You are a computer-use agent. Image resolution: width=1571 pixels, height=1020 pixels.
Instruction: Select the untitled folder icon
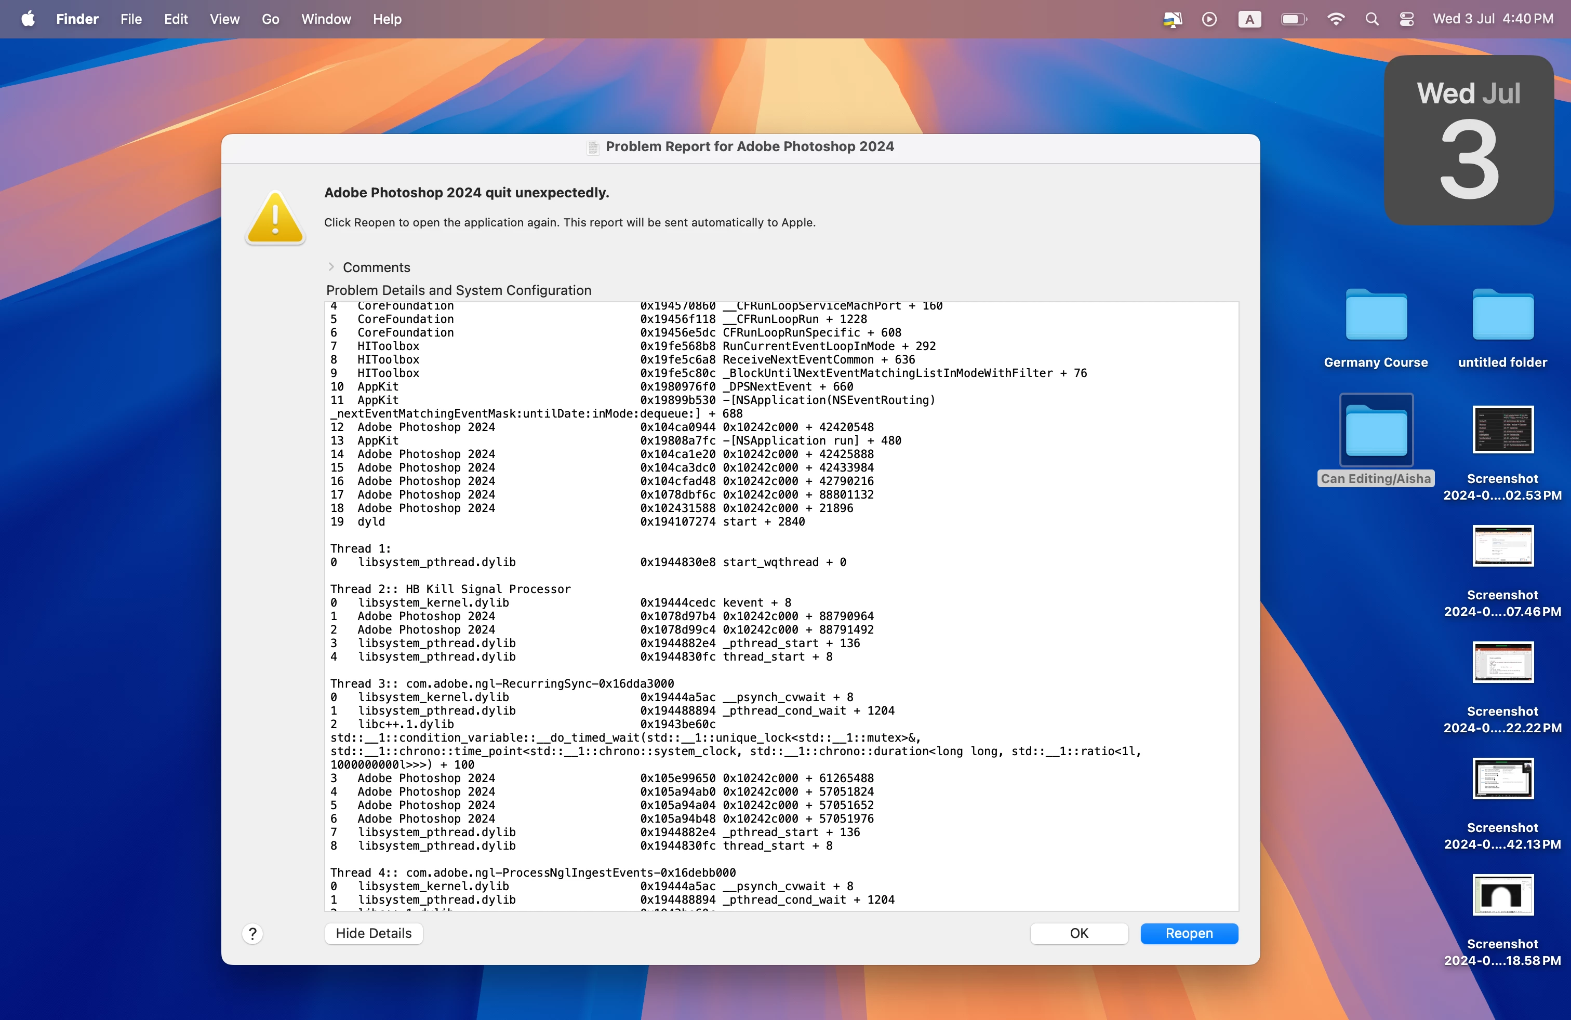point(1502,315)
